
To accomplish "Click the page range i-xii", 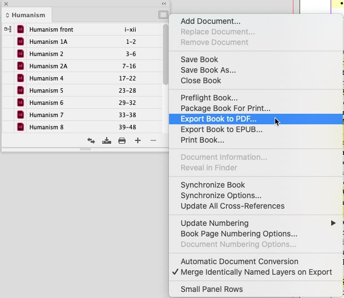I will 130,29.
